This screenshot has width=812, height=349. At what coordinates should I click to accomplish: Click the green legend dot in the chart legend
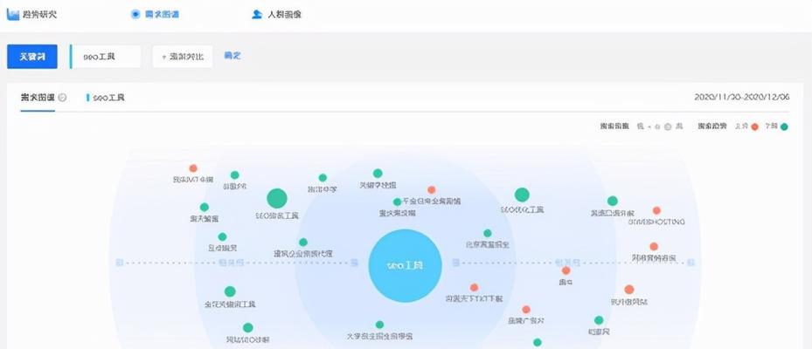click(x=784, y=127)
